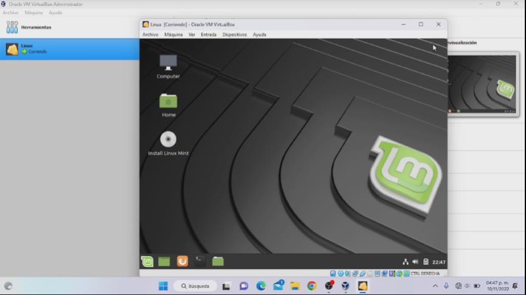Viewport: 526px width, 295px height.
Task: Open the Linux Mint start menu
Action: point(147,261)
